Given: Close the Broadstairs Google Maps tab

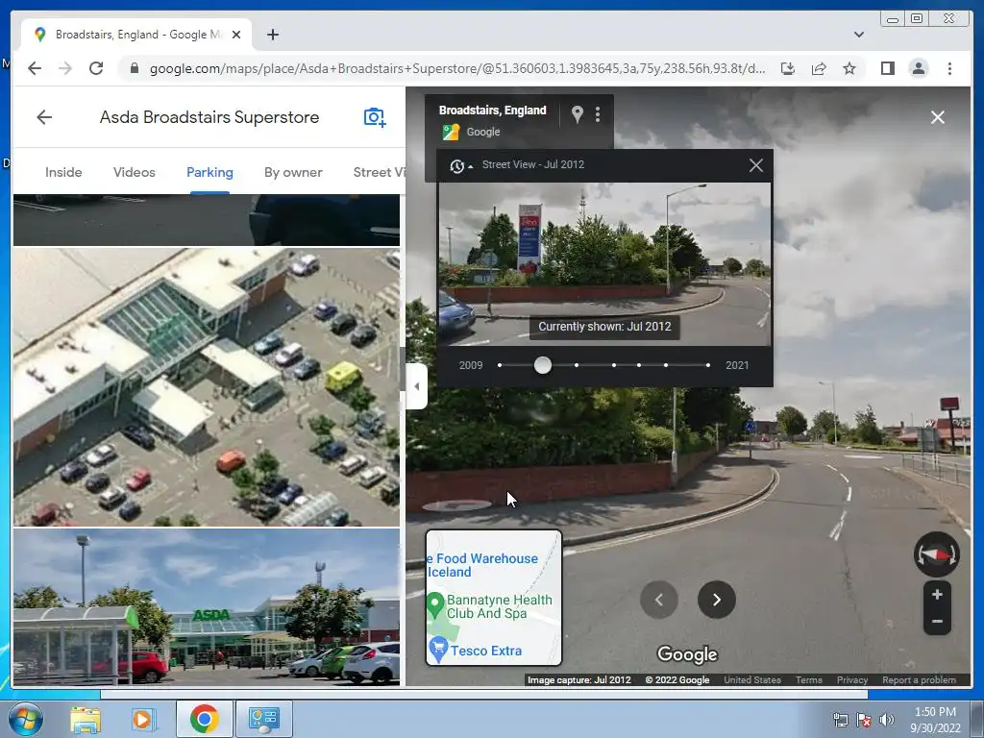Looking at the screenshot, I should (x=236, y=36).
